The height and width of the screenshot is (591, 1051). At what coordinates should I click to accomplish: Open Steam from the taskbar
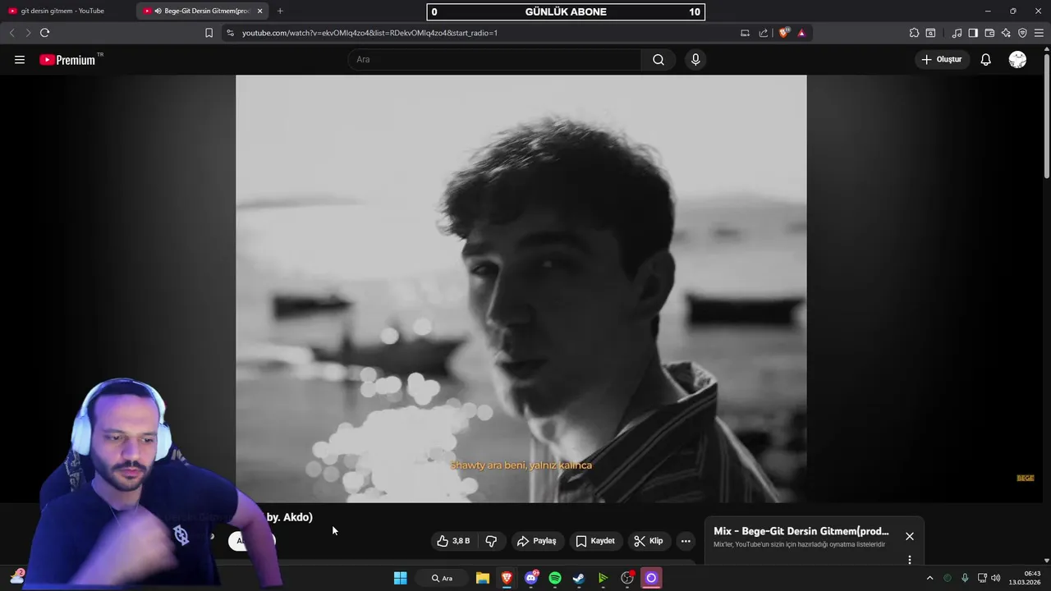pos(579,578)
